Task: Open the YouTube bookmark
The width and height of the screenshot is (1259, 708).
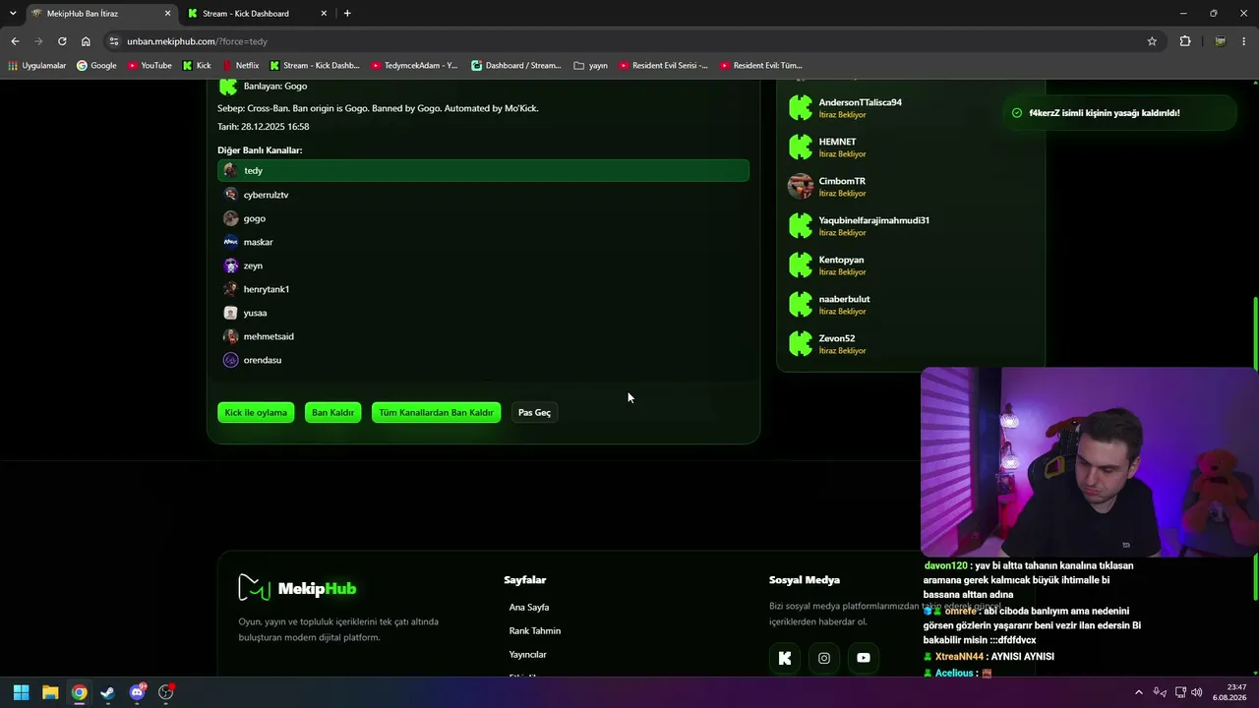Action: (150, 66)
